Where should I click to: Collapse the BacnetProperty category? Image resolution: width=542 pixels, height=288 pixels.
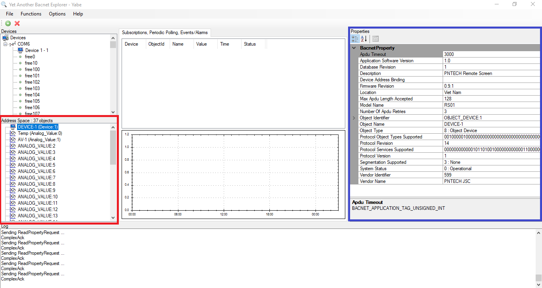tap(354, 48)
